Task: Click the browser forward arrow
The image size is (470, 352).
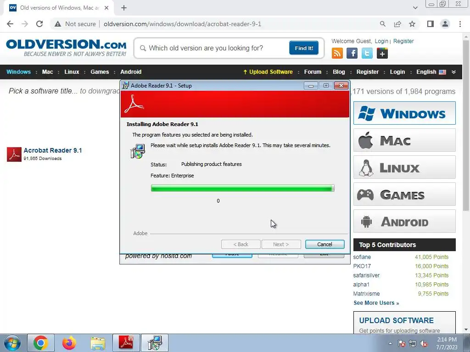Action: coord(25,24)
